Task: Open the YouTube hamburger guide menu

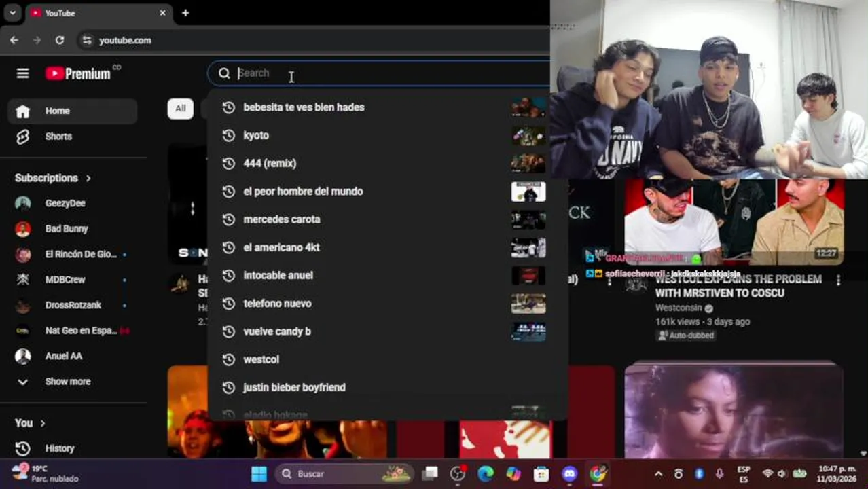Action: 22,73
